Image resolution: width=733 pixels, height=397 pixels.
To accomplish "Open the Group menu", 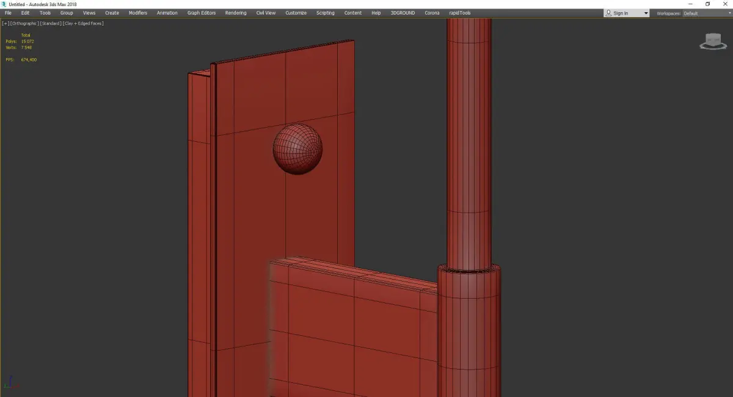I will pos(67,13).
